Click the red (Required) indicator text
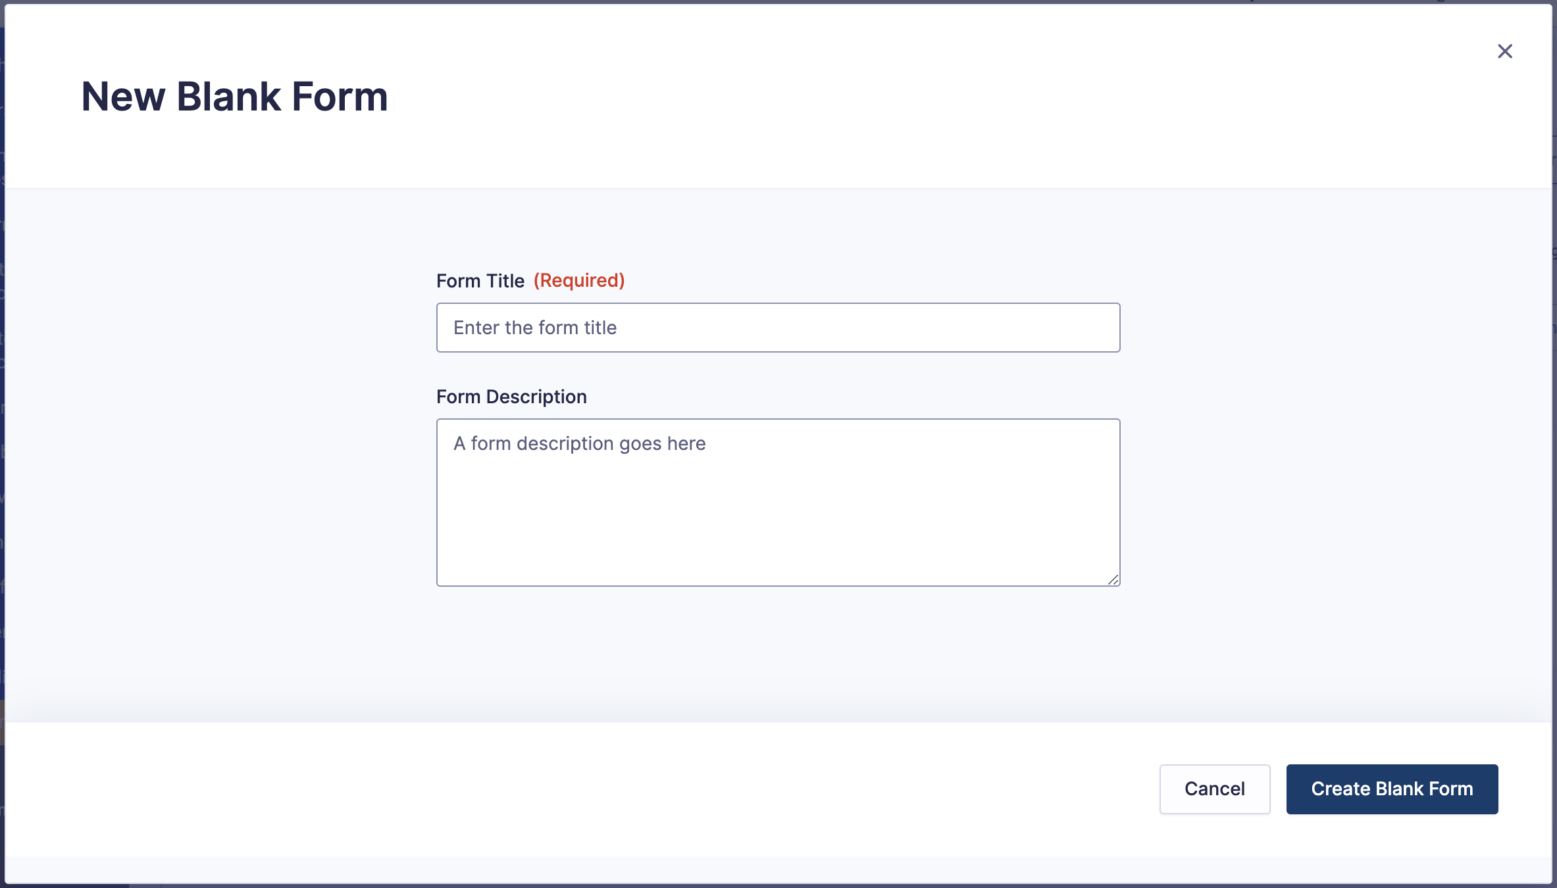Image resolution: width=1557 pixels, height=888 pixels. (x=578, y=281)
